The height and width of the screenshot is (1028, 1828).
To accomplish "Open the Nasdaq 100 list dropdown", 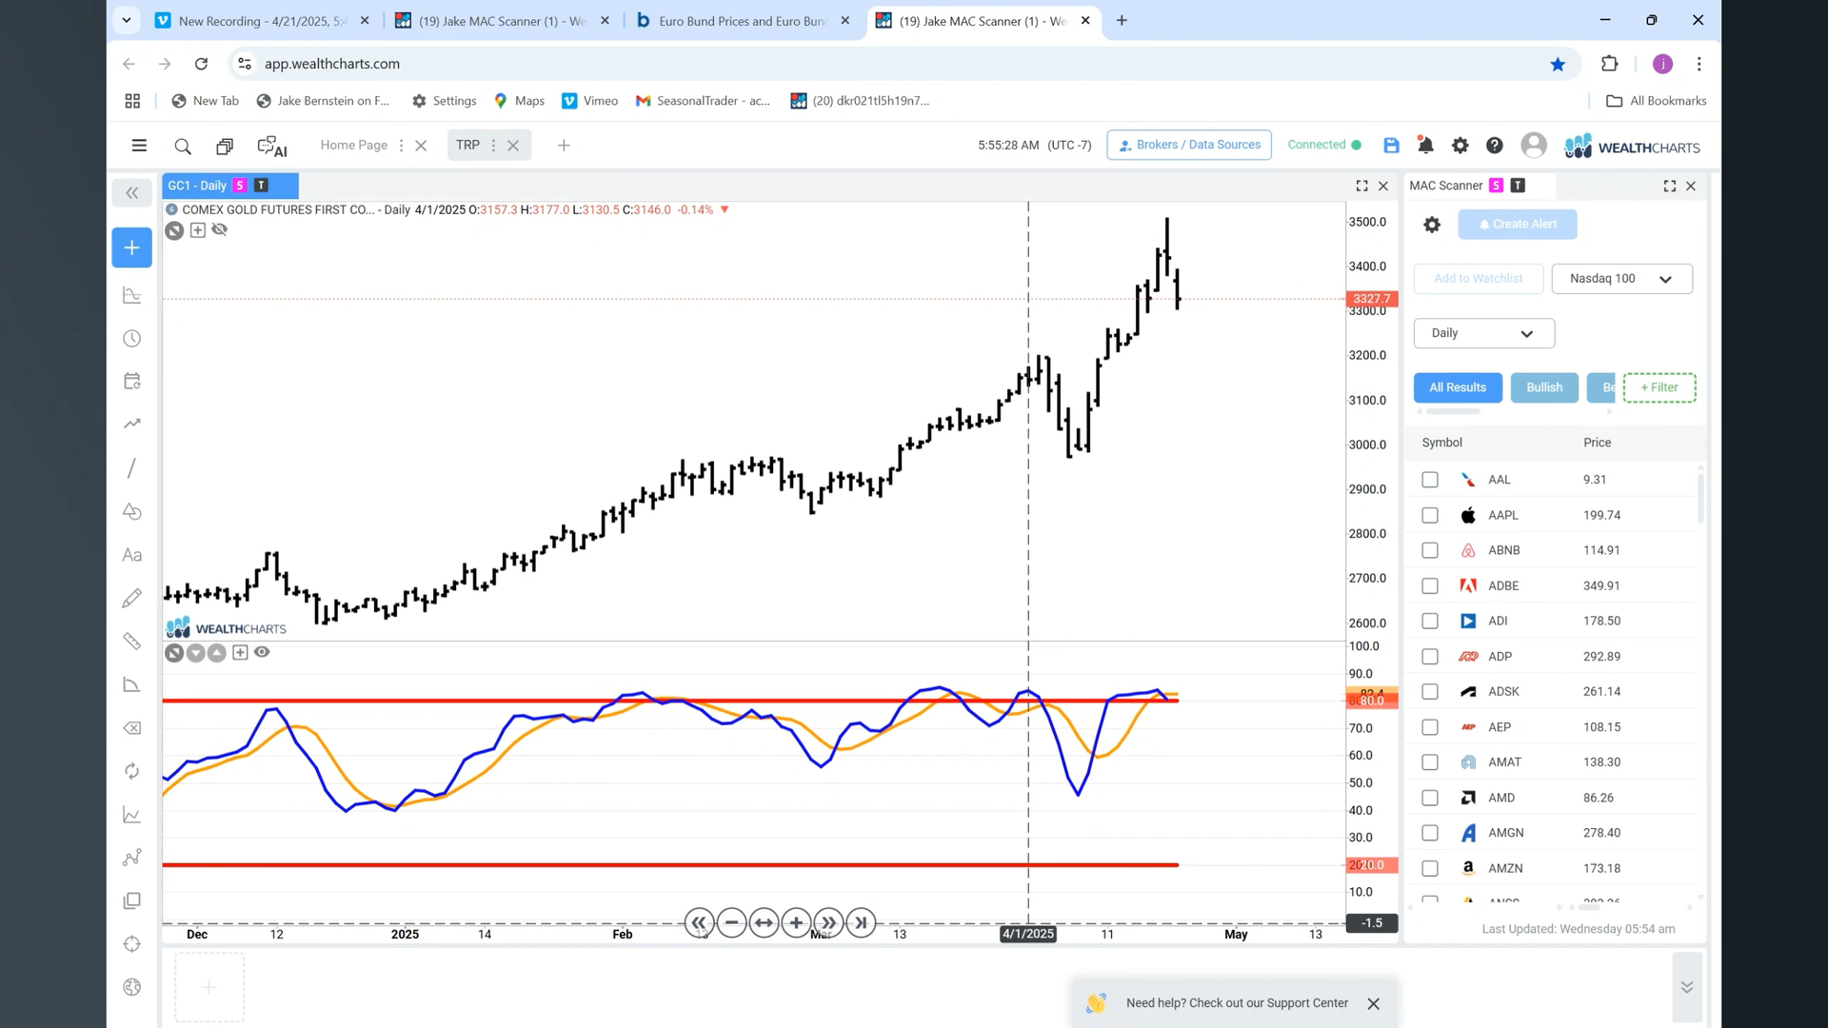I will click(x=1622, y=279).
